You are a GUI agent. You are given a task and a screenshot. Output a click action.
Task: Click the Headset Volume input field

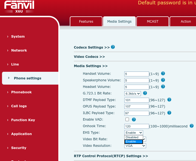137,87
